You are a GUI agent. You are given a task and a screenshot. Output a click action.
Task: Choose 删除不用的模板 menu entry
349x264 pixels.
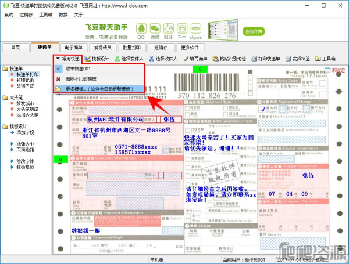coord(99,79)
